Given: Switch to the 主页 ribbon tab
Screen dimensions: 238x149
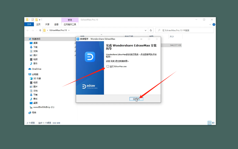Looking at the screenshot, I should tap(38, 24).
